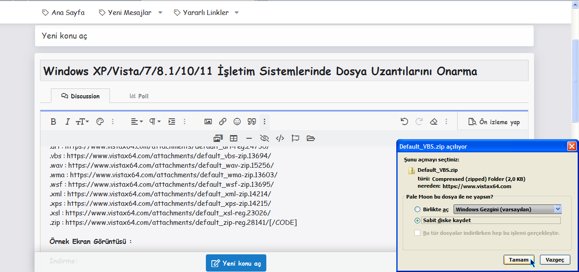Remove formatting with the eraser icon
The width and height of the screenshot is (579, 272).
434,121
